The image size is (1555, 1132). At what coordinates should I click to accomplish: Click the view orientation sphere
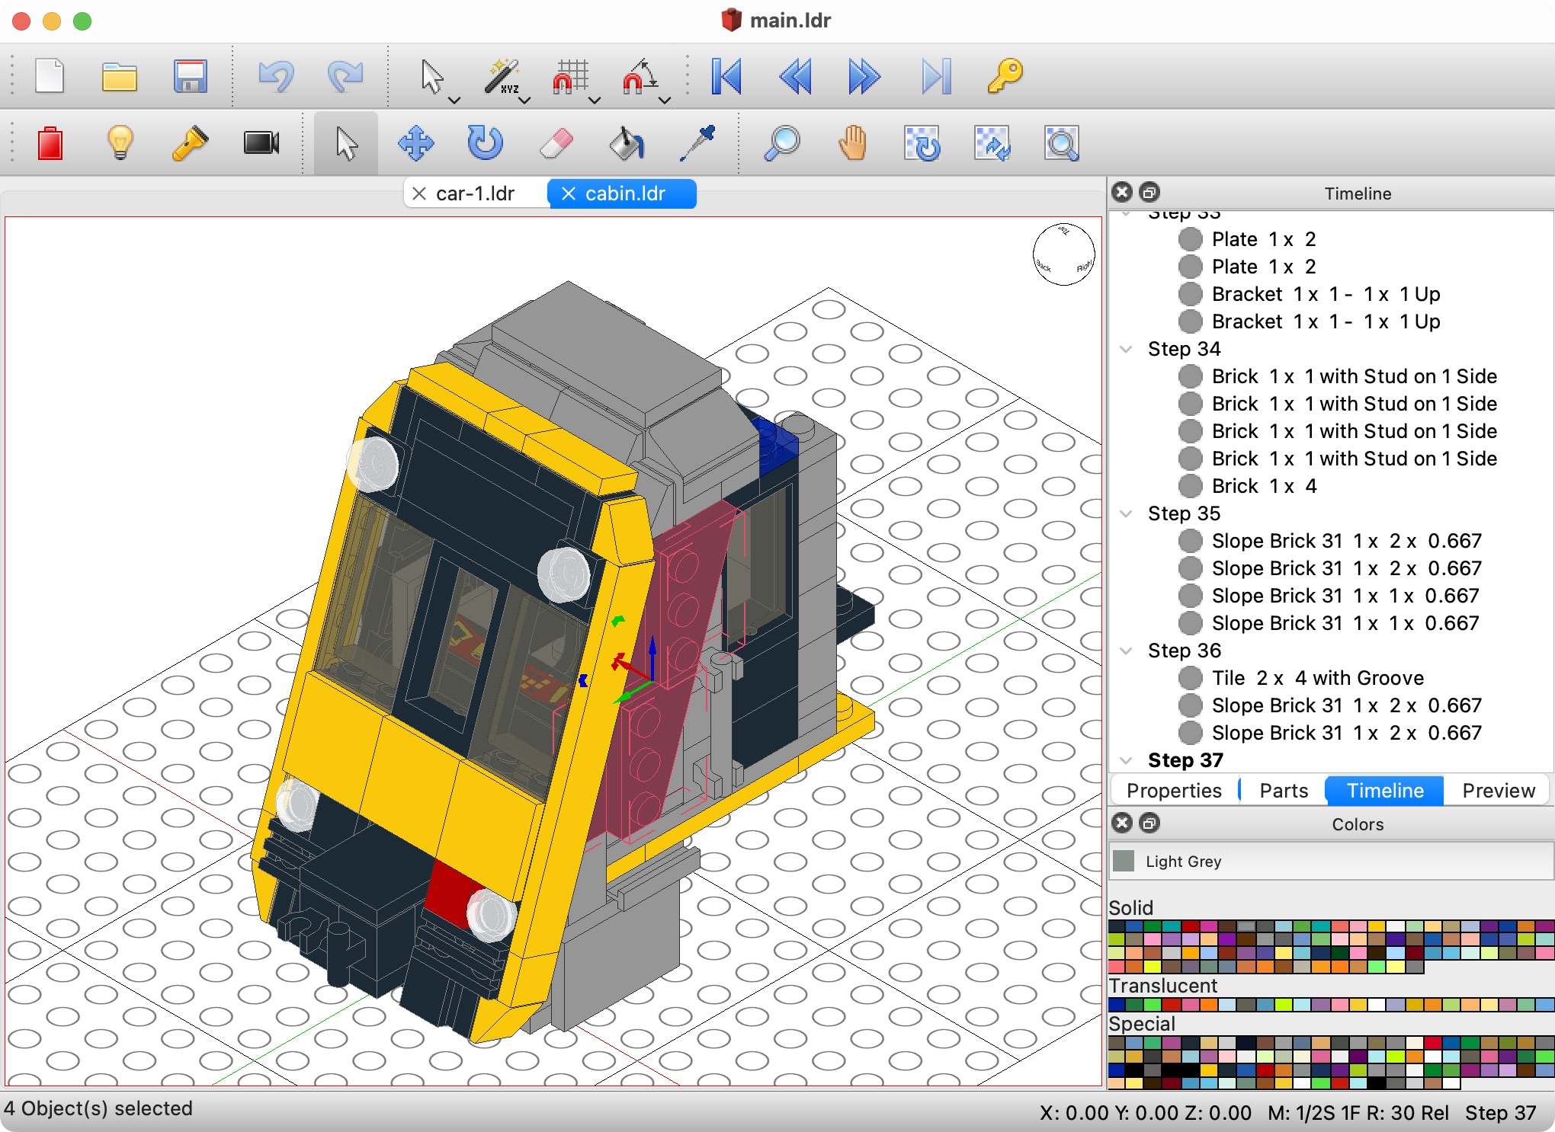tap(1063, 254)
